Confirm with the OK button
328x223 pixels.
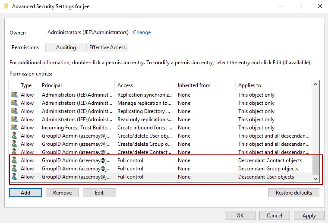point(240,216)
